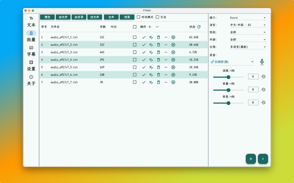Tick the checkbox for audio_a917c7_1.txt
Image resolution: width=294 pixels, height=183 pixels.
click(x=135, y=37)
